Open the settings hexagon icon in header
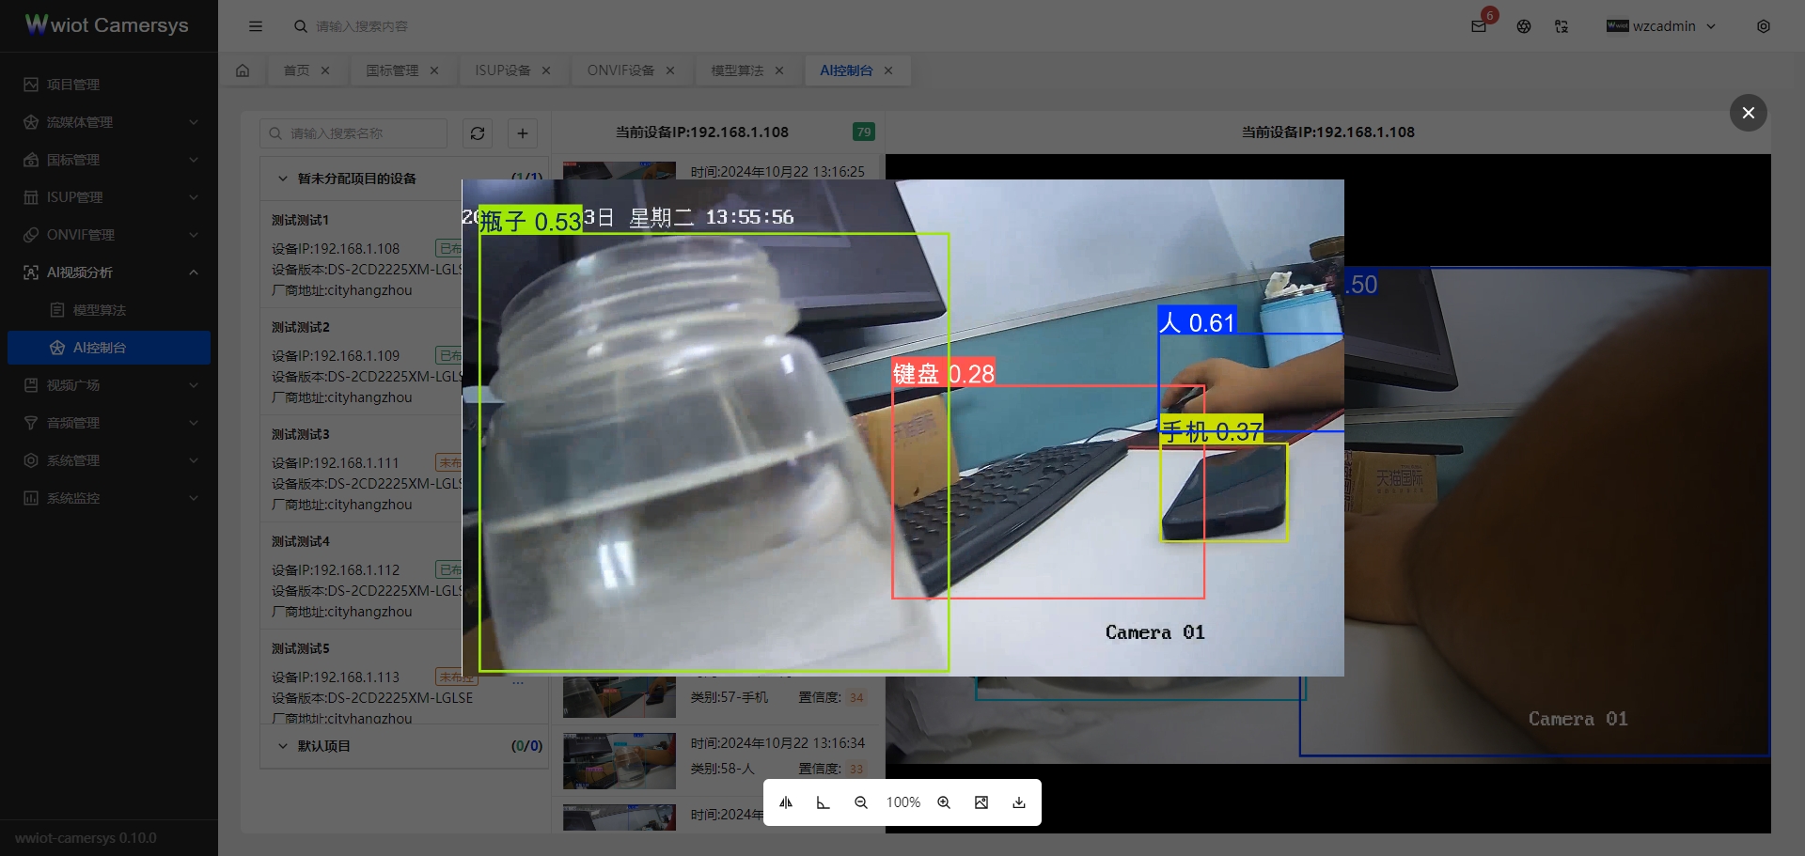The width and height of the screenshot is (1805, 856). [1764, 26]
